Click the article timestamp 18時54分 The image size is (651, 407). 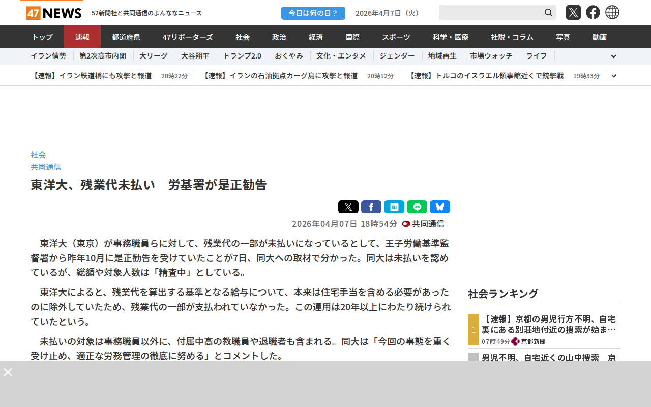pos(344,224)
